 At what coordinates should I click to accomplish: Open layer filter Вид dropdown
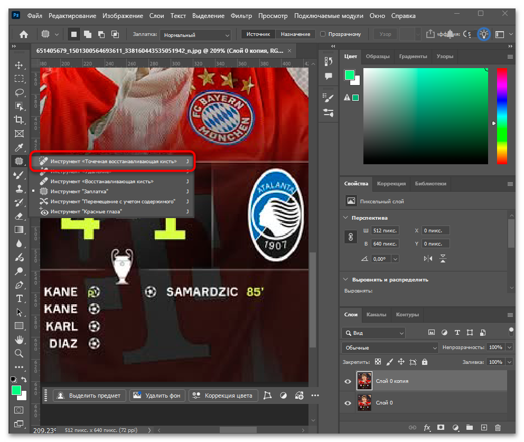point(373,333)
